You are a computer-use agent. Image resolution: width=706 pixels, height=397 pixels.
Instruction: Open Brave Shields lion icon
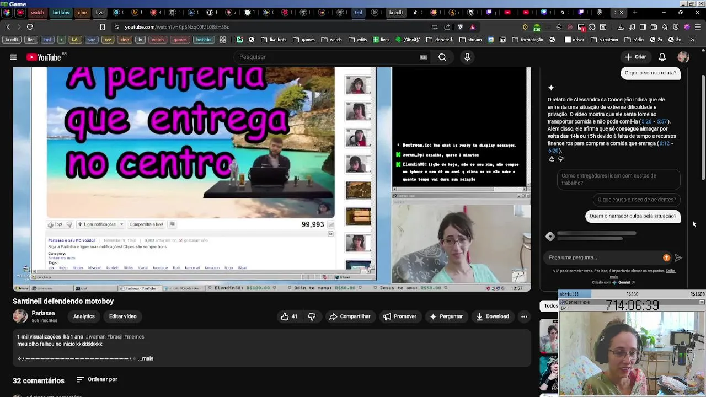tap(460, 26)
